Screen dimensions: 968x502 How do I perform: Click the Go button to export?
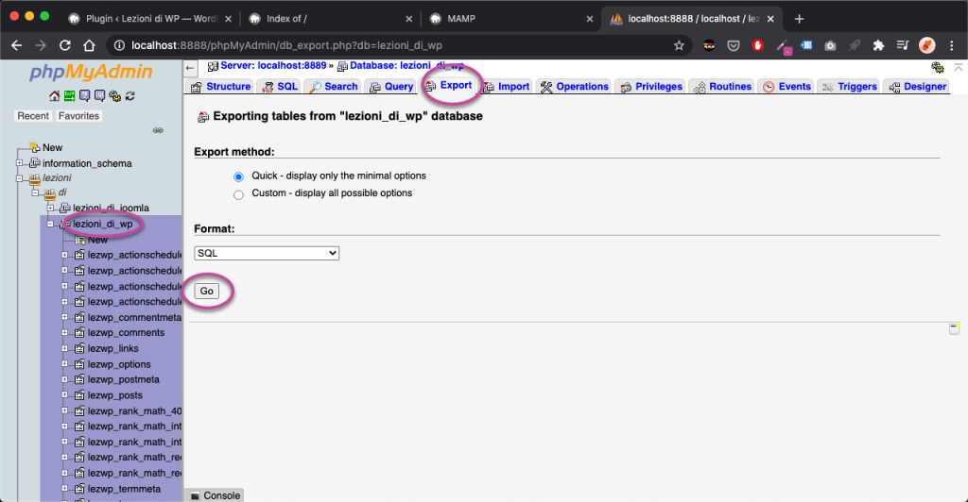[207, 292]
